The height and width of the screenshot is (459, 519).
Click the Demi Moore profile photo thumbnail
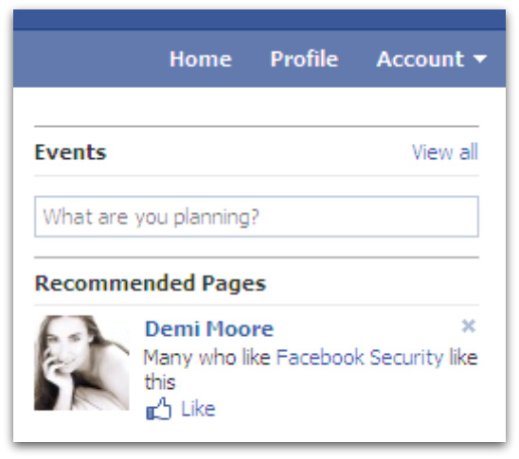point(81,362)
